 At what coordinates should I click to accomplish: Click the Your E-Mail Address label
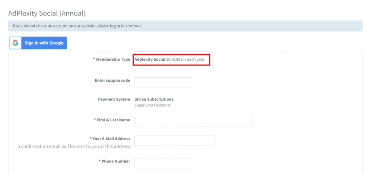coord(111,139)
